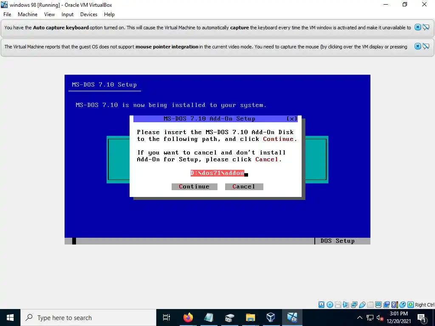Viewport: 435px width, 326px height.
Task: Click the Right Ctrl host key label
Action: click(424, 305)
